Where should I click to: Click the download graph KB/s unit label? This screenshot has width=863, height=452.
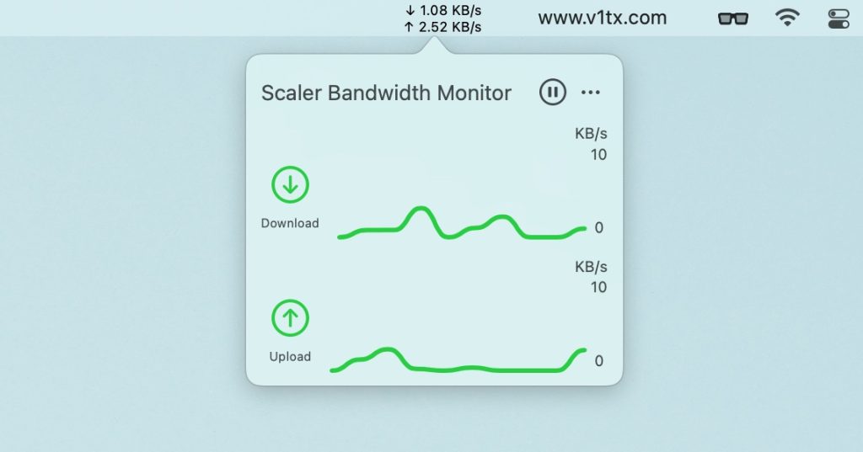click(591, 134)
